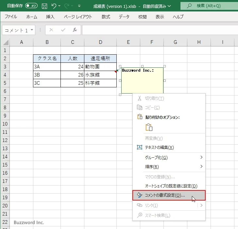Select row 12 header
Image resolution: width=238 pixels, height=229 pixels.
[5, 140]
